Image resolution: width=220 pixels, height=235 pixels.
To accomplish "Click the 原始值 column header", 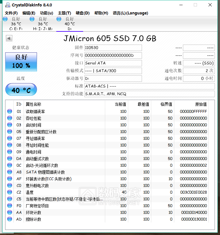I will 191,104.
